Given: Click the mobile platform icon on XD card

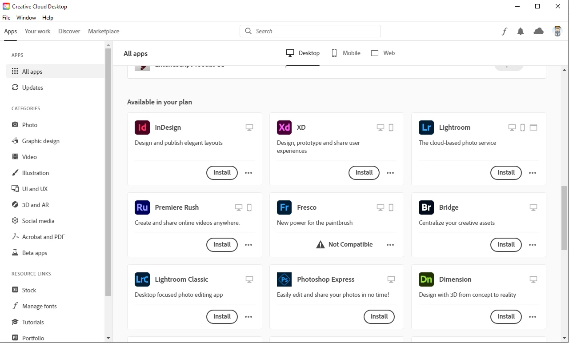Looking at the screenshot, I should (391, 128).
